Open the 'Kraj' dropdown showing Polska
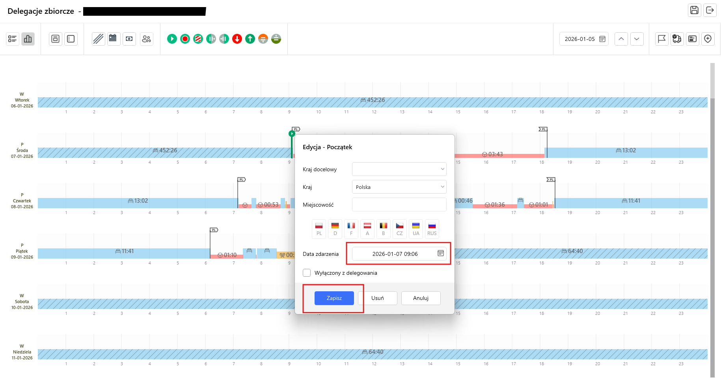 [x=399, y=187]
